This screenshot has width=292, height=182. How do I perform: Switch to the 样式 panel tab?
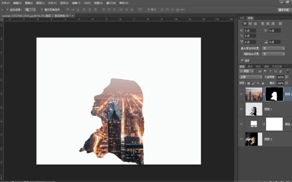click(x=258, y=66)
